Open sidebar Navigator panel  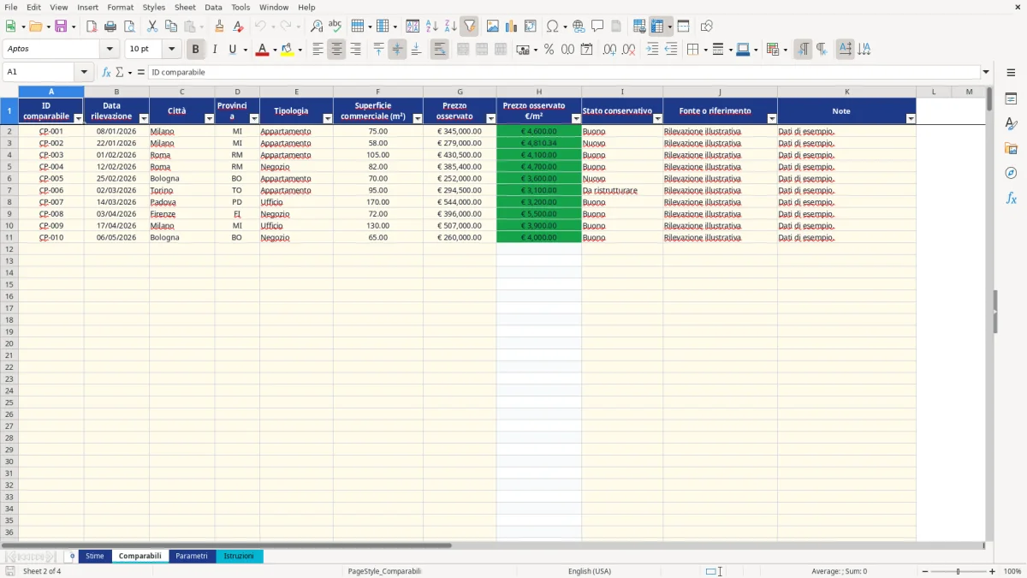[x=1011, y=173]
